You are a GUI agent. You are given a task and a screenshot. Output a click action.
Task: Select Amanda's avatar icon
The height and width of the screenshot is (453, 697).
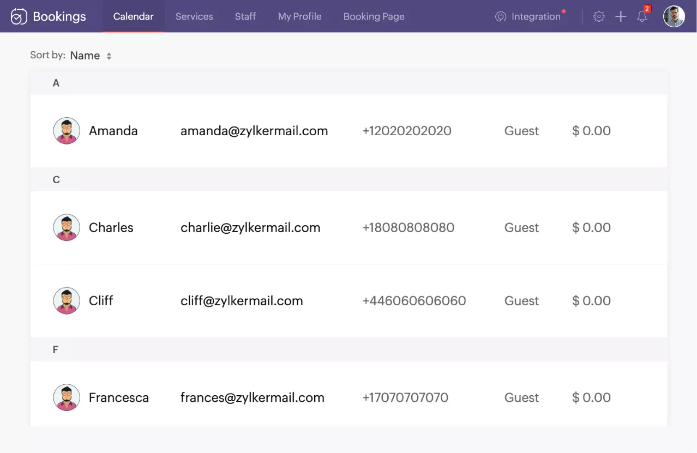coord(67,131)
